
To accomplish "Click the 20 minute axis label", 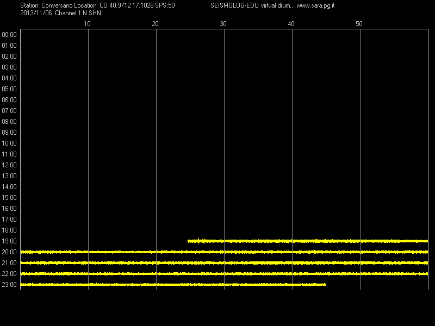I will click(155, 24).
